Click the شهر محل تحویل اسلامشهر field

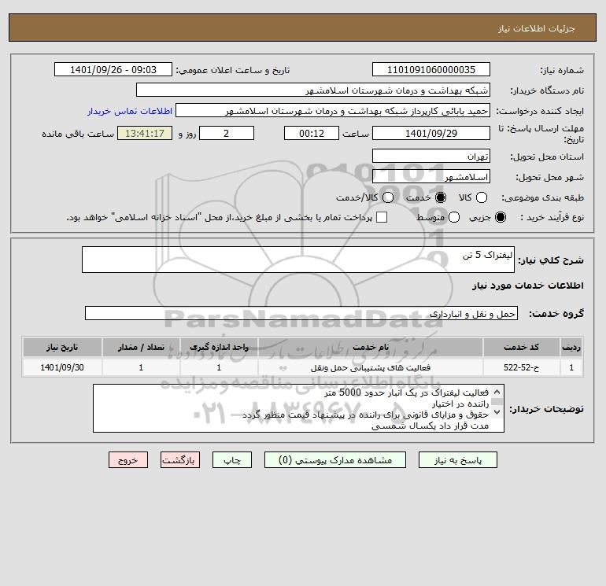431,177
